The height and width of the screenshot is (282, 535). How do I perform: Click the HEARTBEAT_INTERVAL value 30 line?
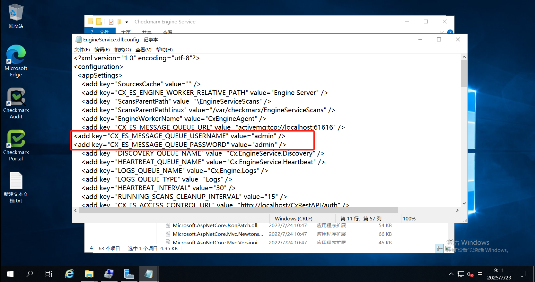[158, 188]
